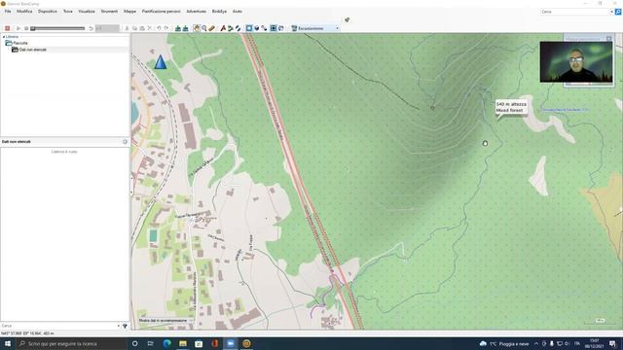The height and width of the screenshot is (350, 623).
Task: Open the Dispositivo menu
Action: pos(48,12)
